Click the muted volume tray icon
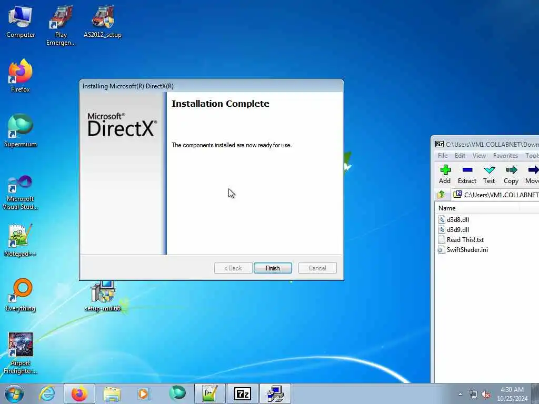 [486, 395]
